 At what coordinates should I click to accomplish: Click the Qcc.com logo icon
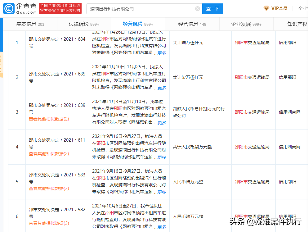click(x=9, y=9)
